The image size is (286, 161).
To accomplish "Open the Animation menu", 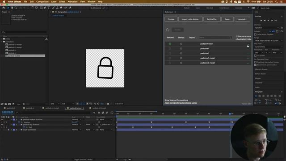I will [72, 2].
